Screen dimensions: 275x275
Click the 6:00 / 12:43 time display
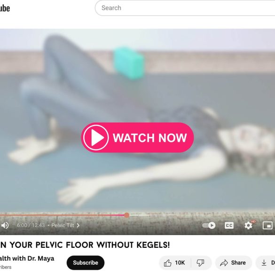(31, 225)
